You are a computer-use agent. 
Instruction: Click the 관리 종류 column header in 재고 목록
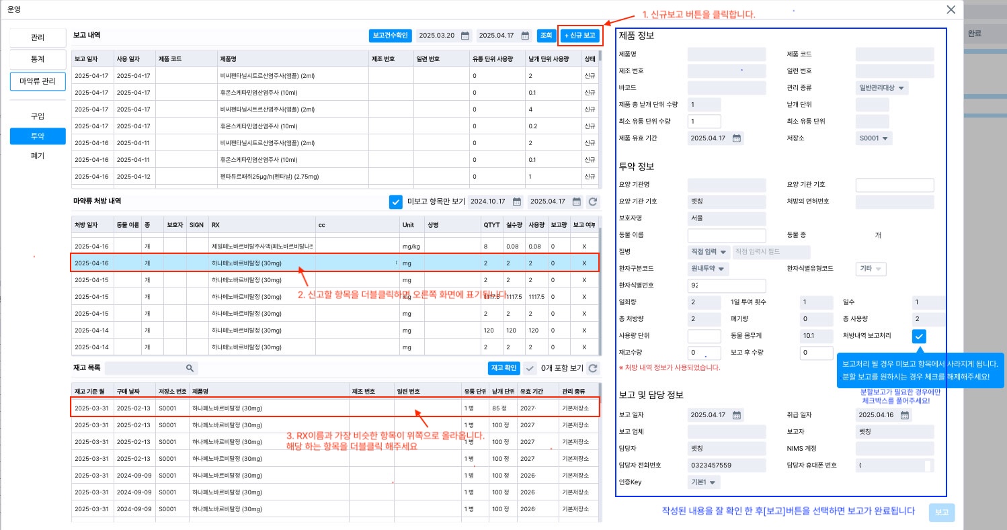pos(577,392)
